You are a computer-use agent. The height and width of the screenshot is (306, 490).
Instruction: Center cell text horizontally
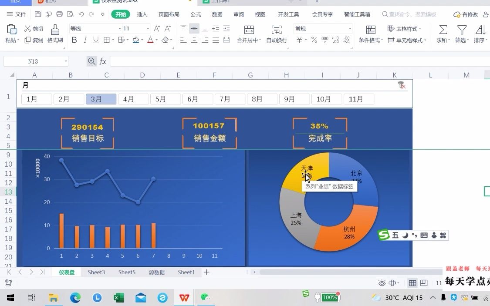click(194, 40)
